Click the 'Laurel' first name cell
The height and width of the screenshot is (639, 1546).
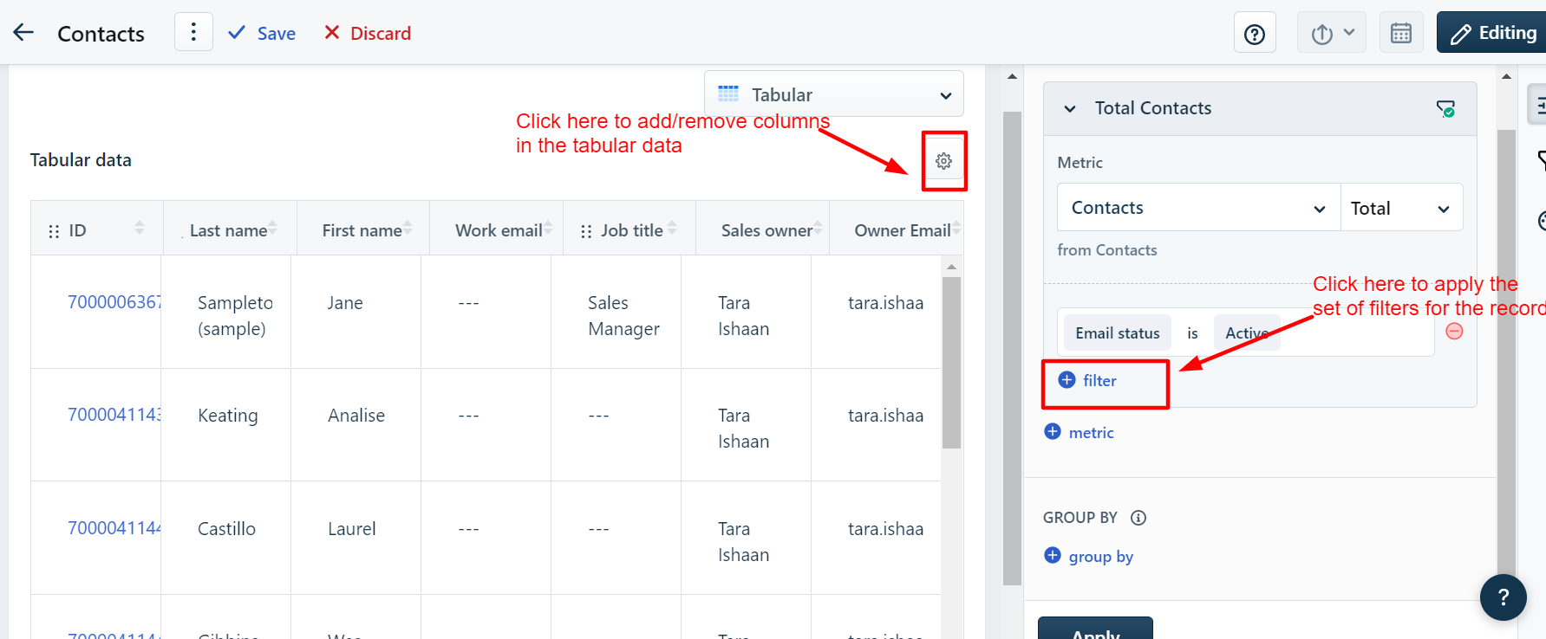point(352,529)
